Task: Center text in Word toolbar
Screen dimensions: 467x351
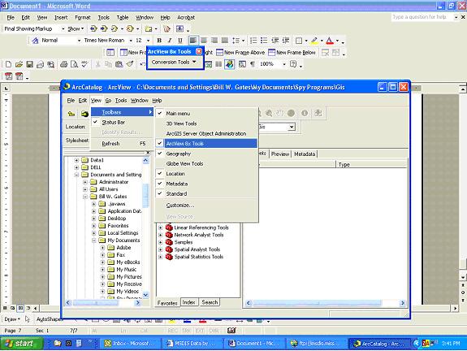Action: tap(204, 41)
